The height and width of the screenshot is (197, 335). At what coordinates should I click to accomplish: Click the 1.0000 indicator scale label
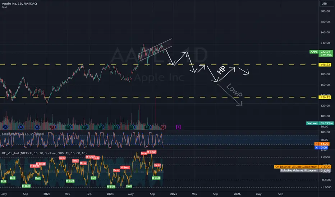pos(326,157)
